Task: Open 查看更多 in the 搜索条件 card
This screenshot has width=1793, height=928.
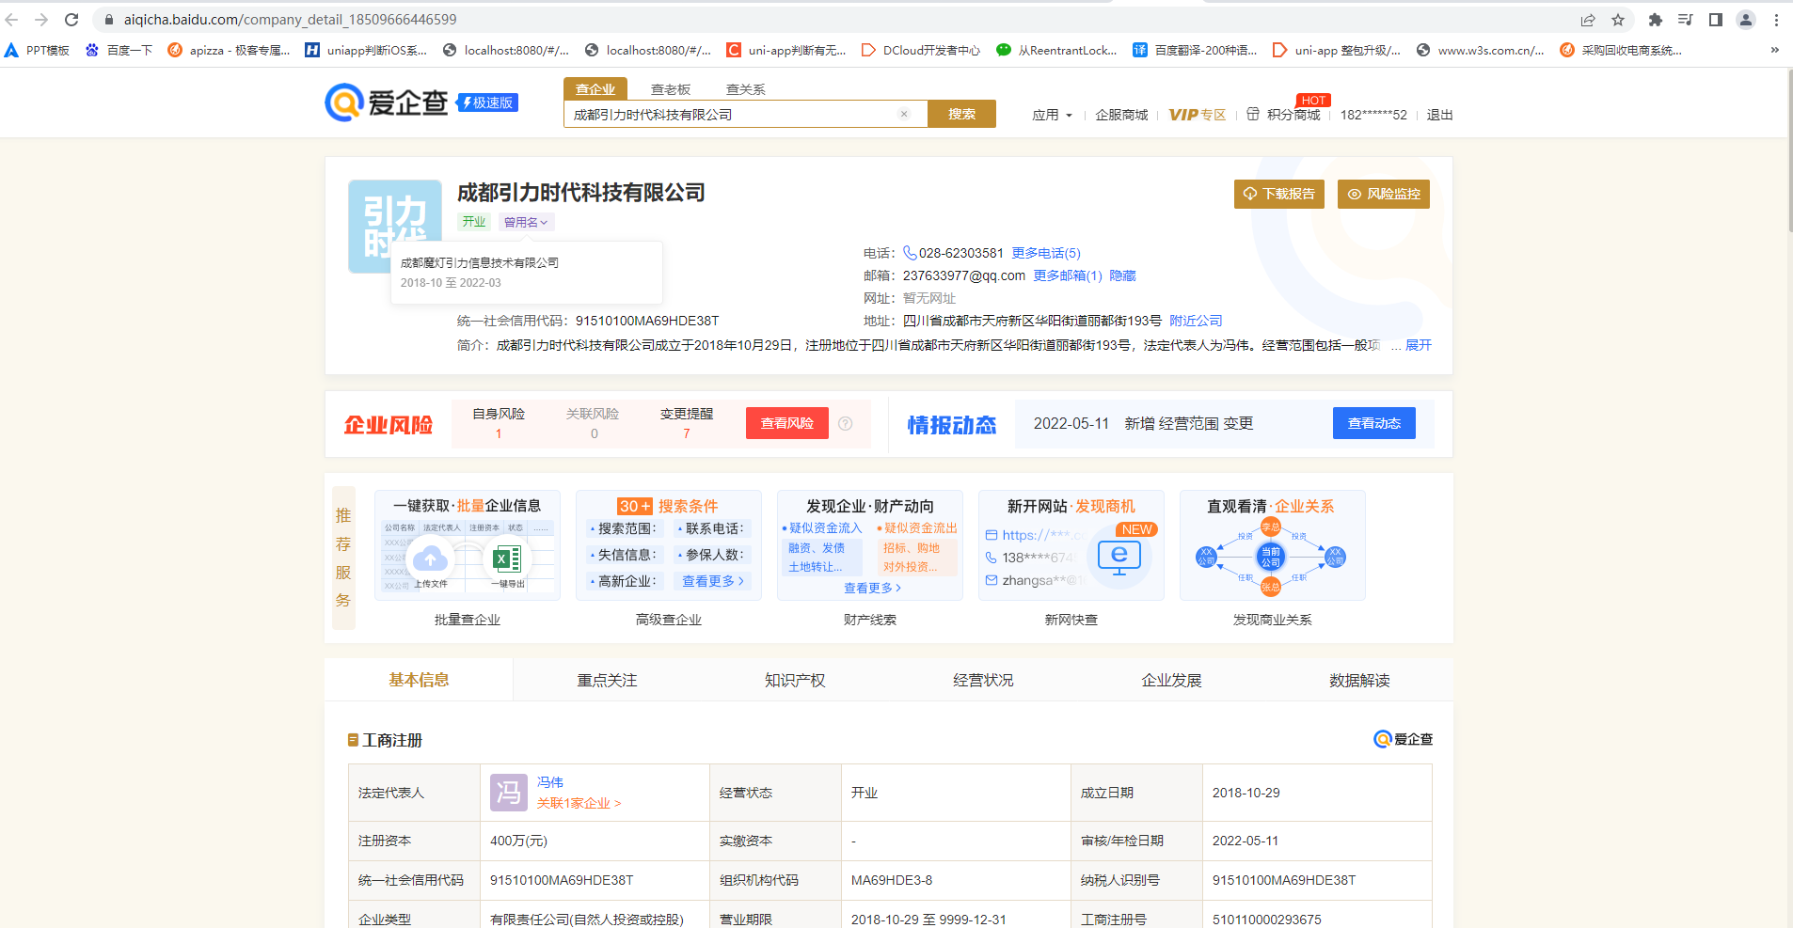Action: [x=713, y=581]
